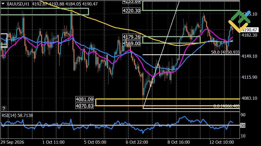Click the question mark help icon

click(4, 109)
